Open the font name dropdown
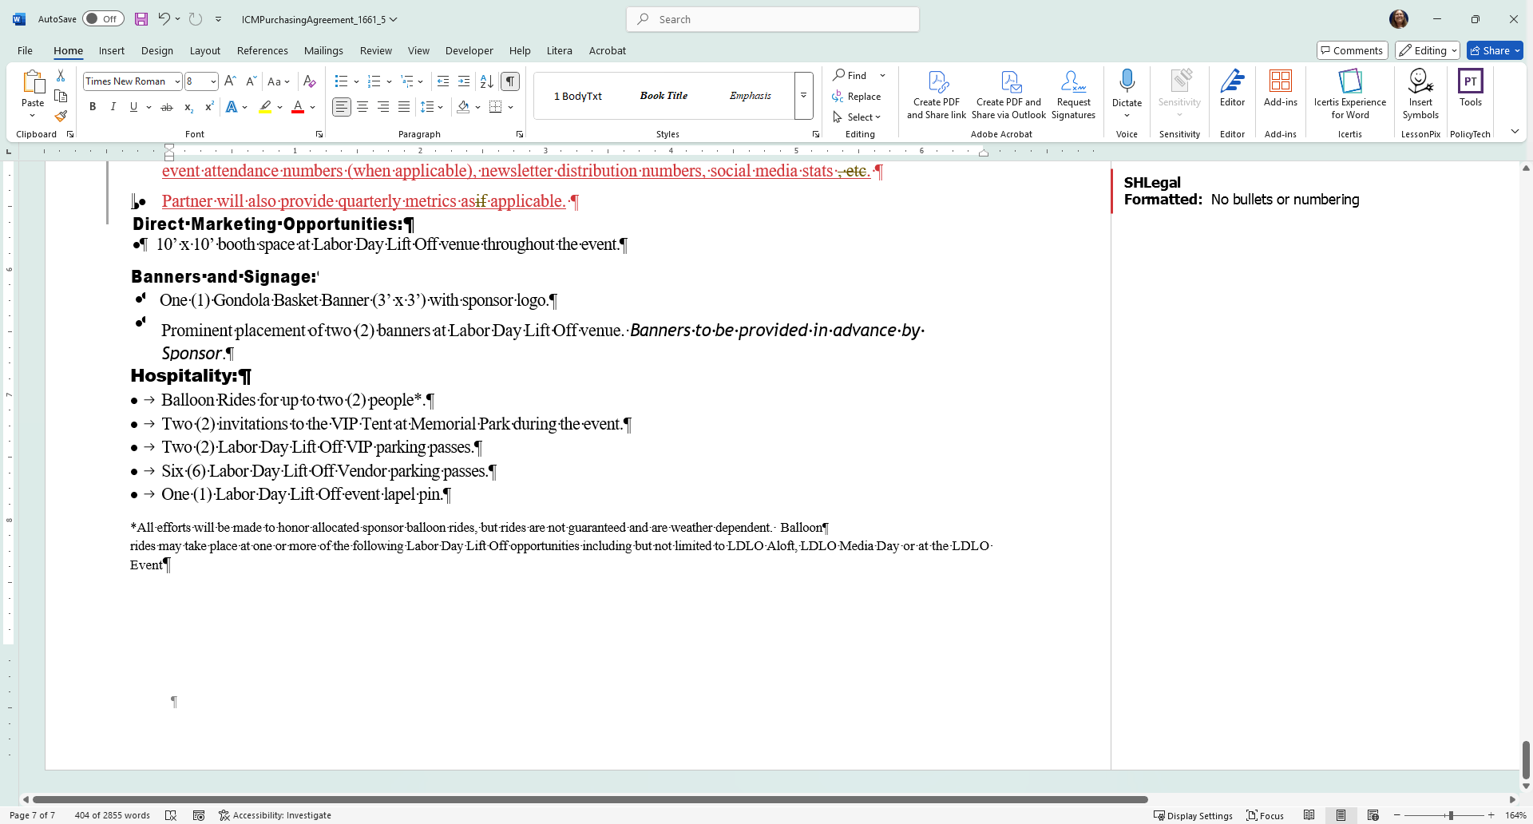Screen dimensions: 1533x824 pyautogui.click(x=176, y=81)
